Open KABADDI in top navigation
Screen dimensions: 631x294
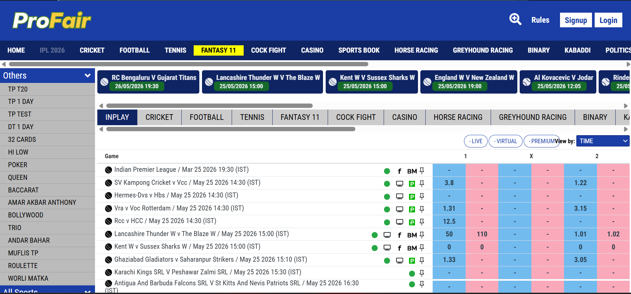(577, 50)
